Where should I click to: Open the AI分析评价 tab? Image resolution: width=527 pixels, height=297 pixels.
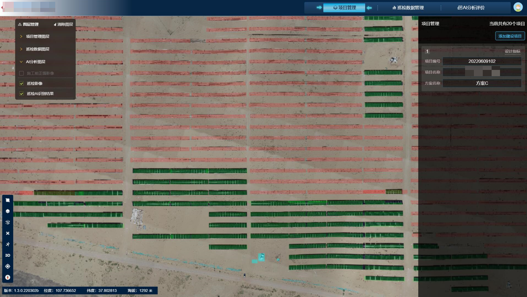471,8
